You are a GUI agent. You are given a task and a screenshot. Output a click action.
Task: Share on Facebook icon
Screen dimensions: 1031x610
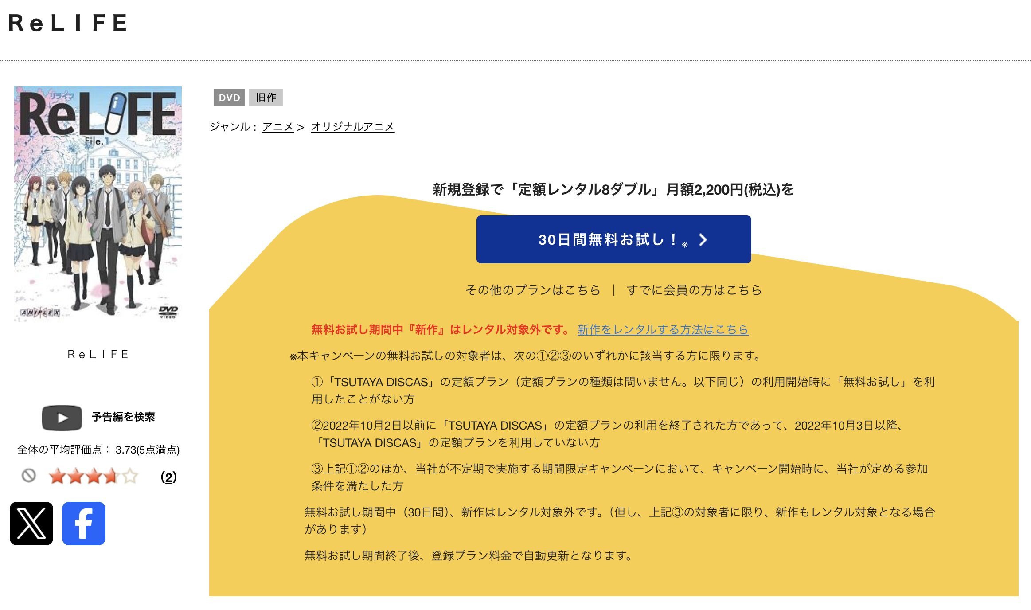click(84, 524)
